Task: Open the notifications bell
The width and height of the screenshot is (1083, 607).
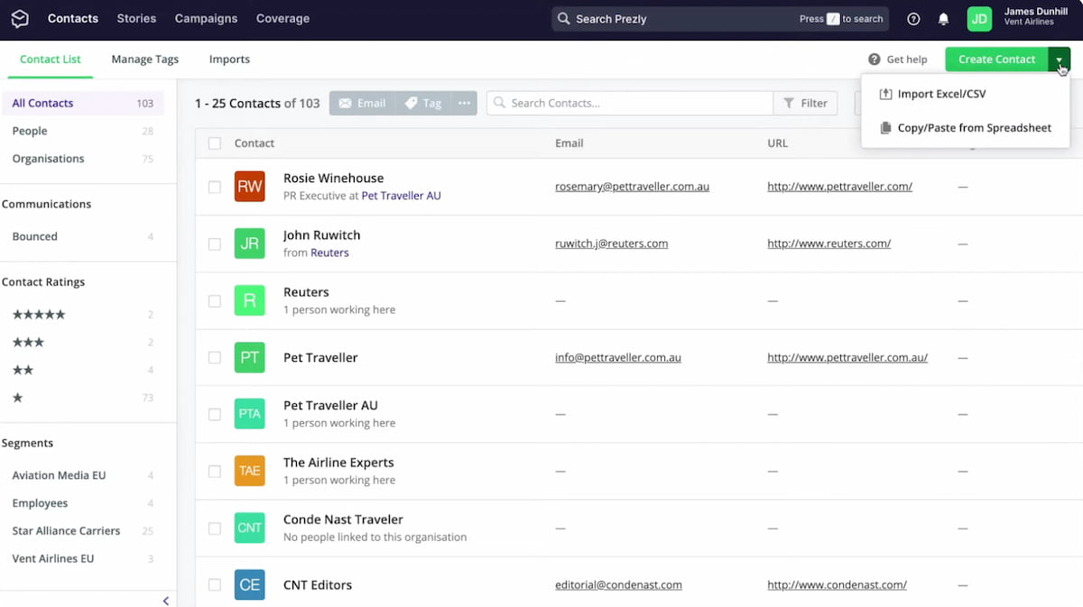Action: (x=944, y=18)
